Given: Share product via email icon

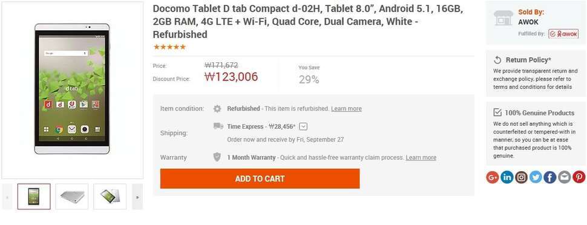Looking at the screenshot, I should (x=564, y=177).
